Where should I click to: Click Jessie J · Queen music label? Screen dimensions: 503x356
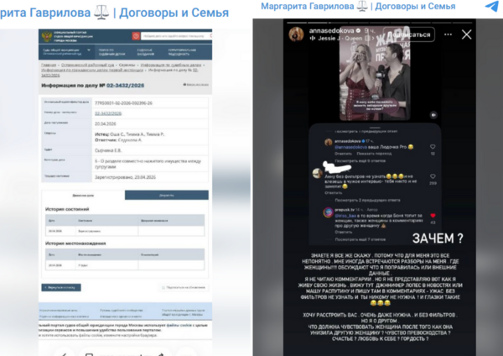(x=340, y=39)
